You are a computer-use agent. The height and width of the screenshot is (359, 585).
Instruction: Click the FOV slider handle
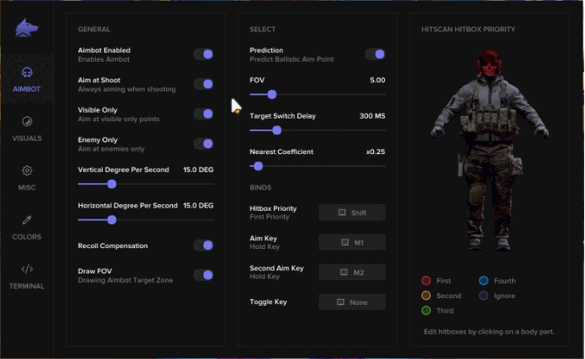coord(272,95)
